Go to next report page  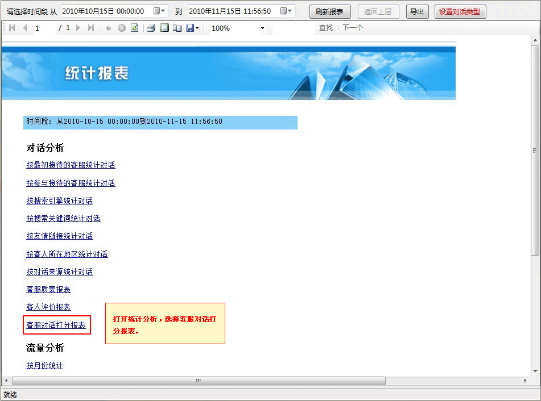click(x=78, y=28)
